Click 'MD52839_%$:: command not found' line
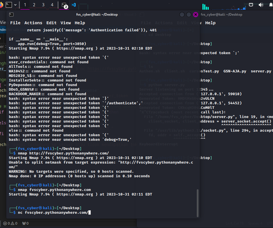 point(43,76)
